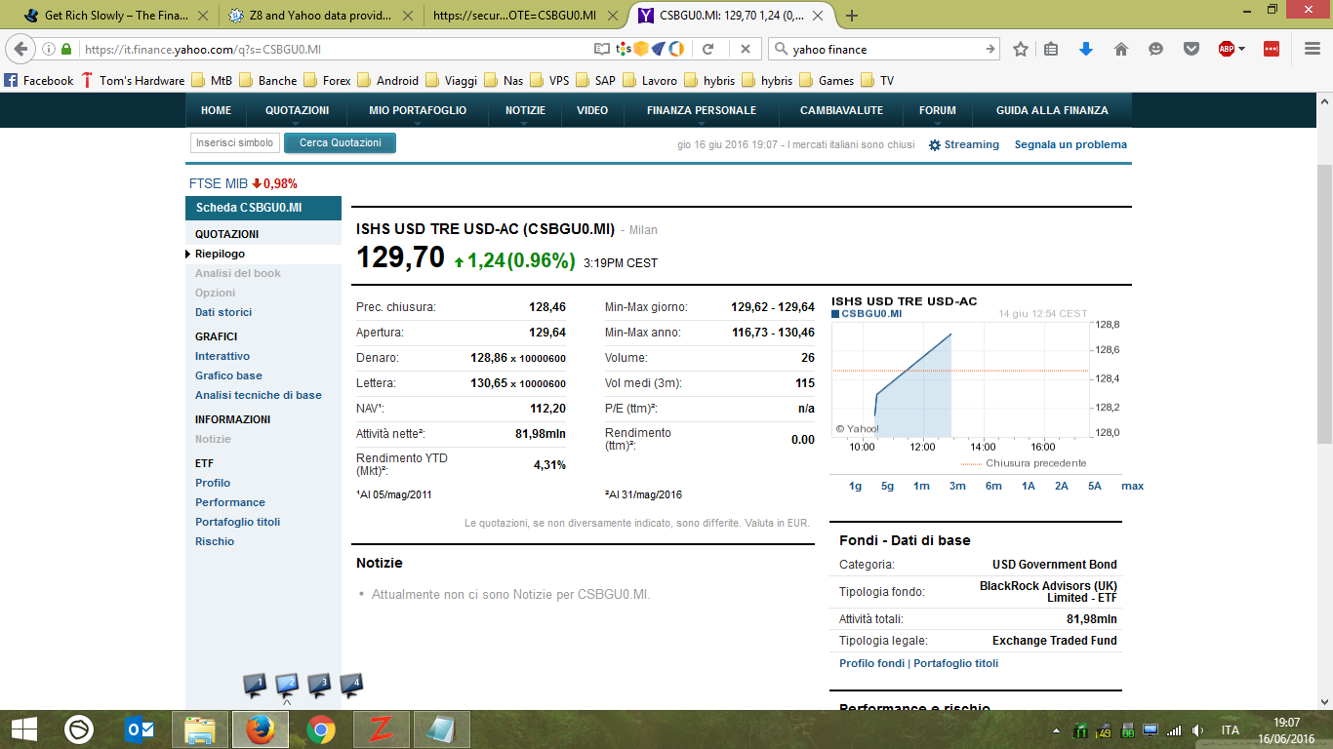The width and height of the screenshot is (1333, 749).
Task: Select max chart range
Action: (x=1132, y=486)
